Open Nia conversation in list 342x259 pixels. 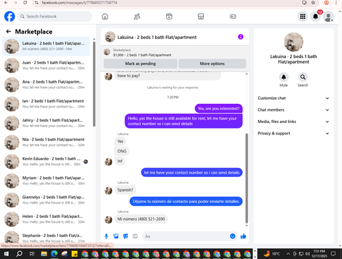coord(46,142)
